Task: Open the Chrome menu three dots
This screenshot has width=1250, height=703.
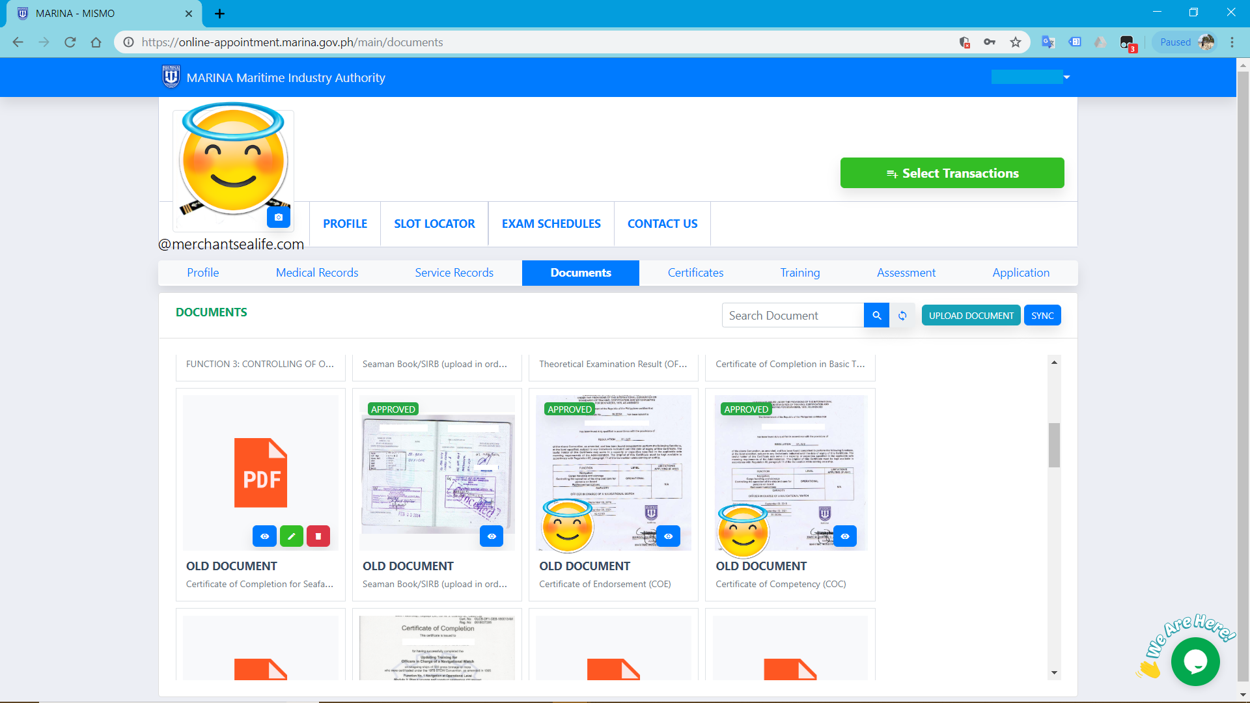Action: (1232, 42)
